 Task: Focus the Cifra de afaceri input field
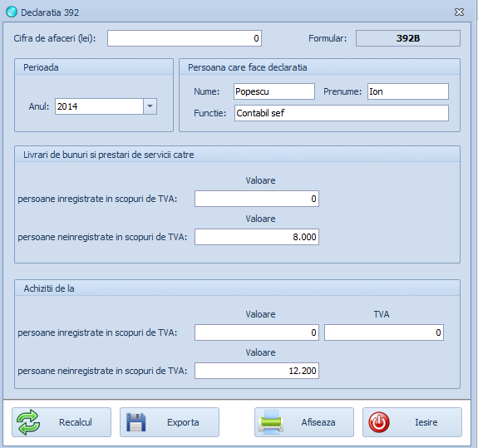[185, 38]
